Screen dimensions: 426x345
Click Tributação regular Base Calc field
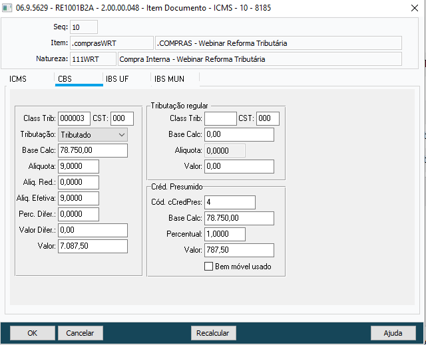(239, 134)
